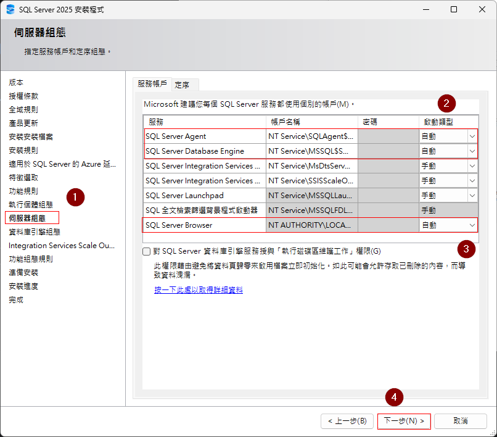
Task: Click password cell for SQL Server Agent
Action: tap(388, 136)
